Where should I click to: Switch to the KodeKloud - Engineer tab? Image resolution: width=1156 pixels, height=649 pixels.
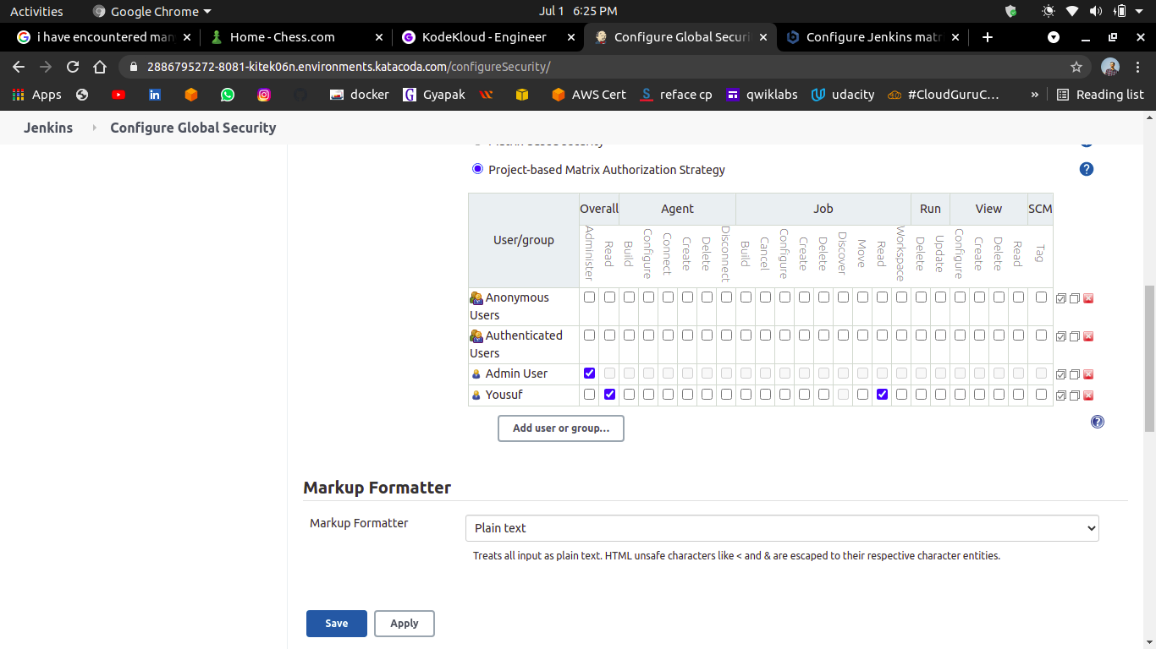coord(483,37)
